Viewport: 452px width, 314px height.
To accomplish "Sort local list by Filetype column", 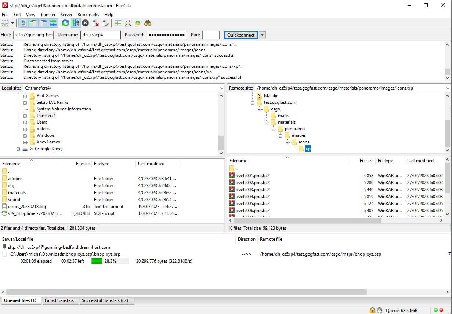I will (x=114, y=164).
